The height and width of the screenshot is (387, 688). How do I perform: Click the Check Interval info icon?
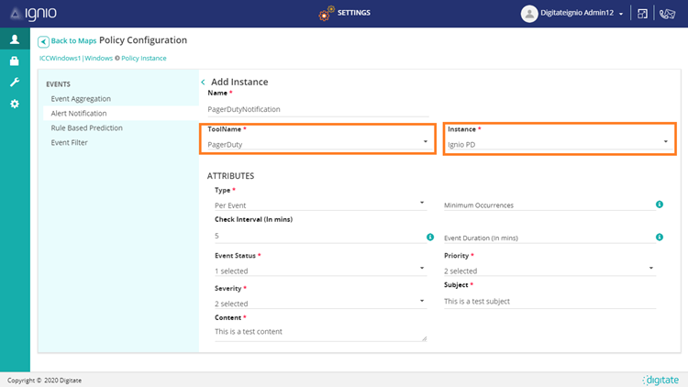click(x=430, y=237)
